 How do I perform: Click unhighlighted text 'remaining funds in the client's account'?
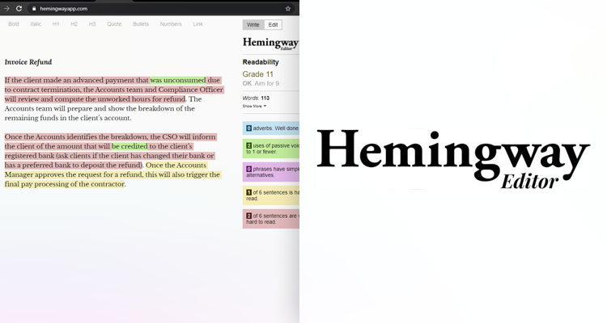(x=68, y=118)
